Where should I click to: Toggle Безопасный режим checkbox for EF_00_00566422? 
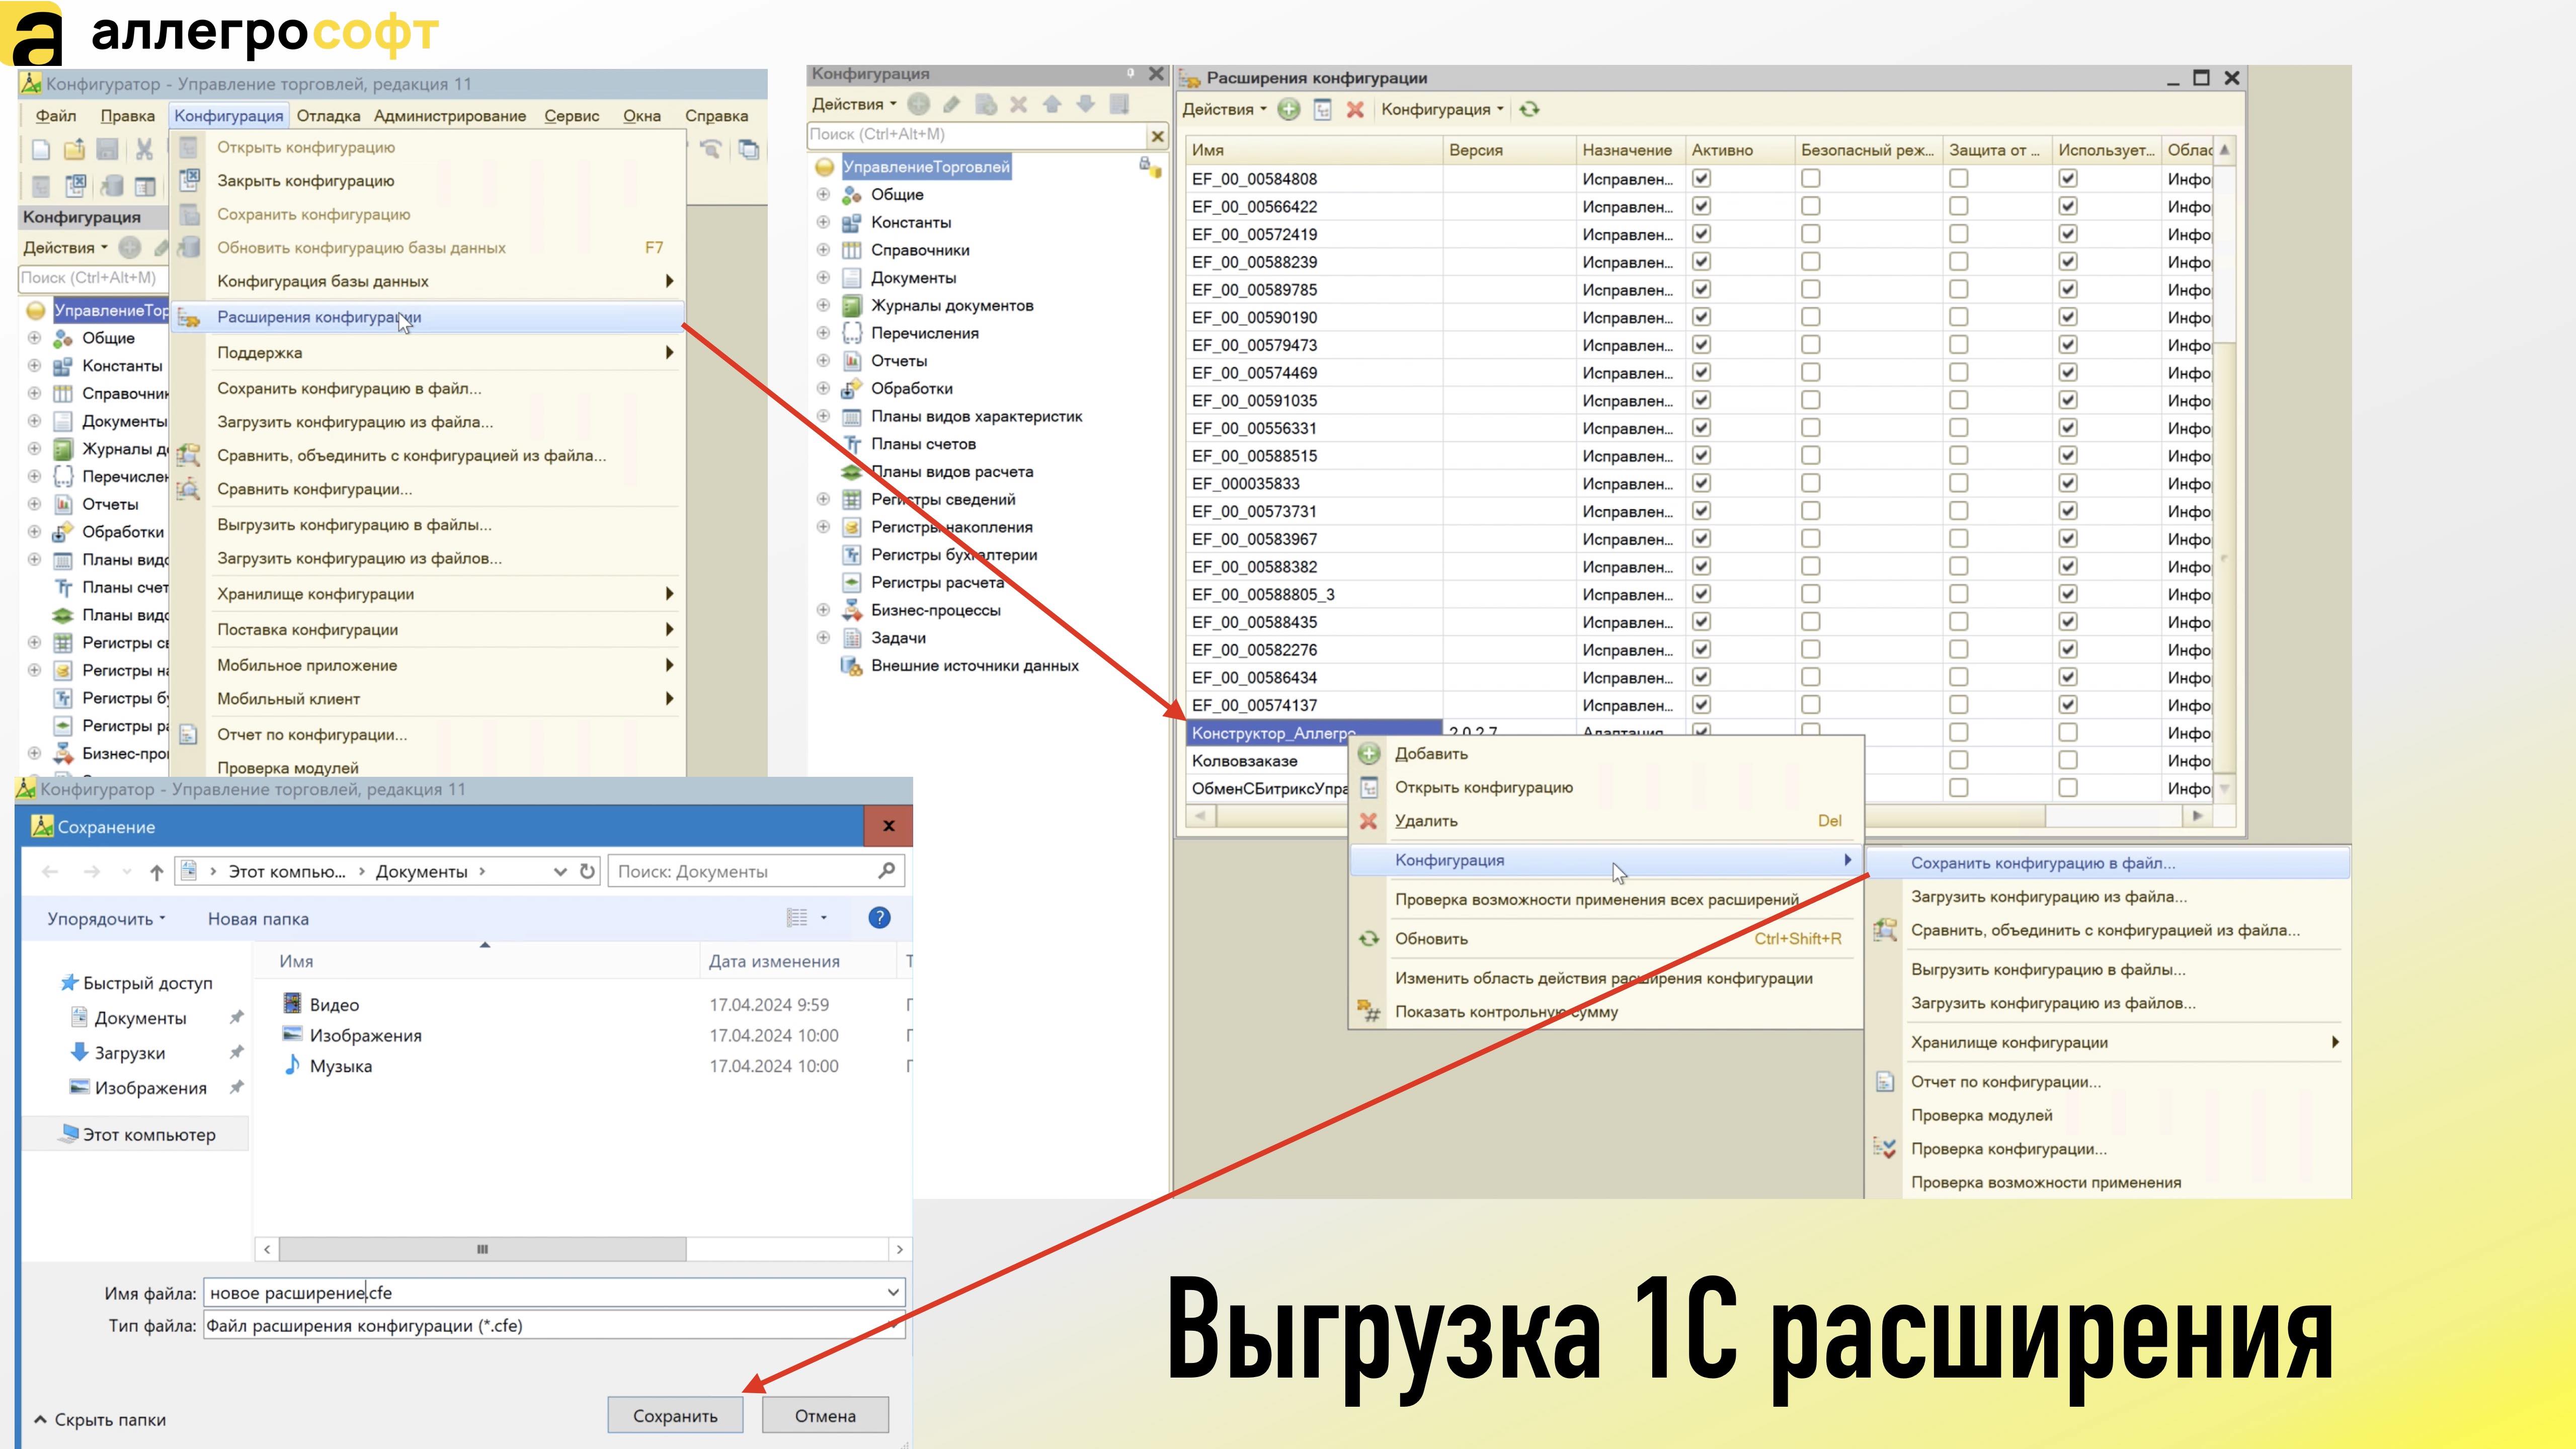click(x=1810, y=206)
